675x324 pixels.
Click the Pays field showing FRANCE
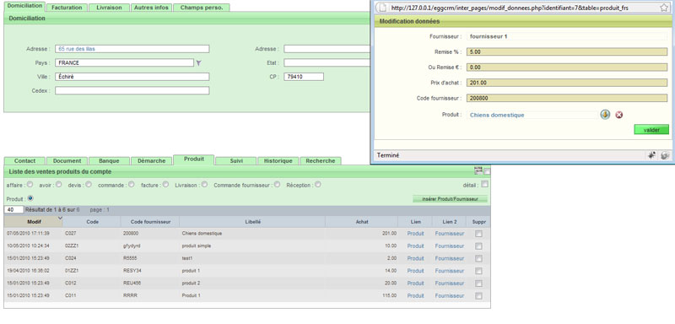pos(124,62)
